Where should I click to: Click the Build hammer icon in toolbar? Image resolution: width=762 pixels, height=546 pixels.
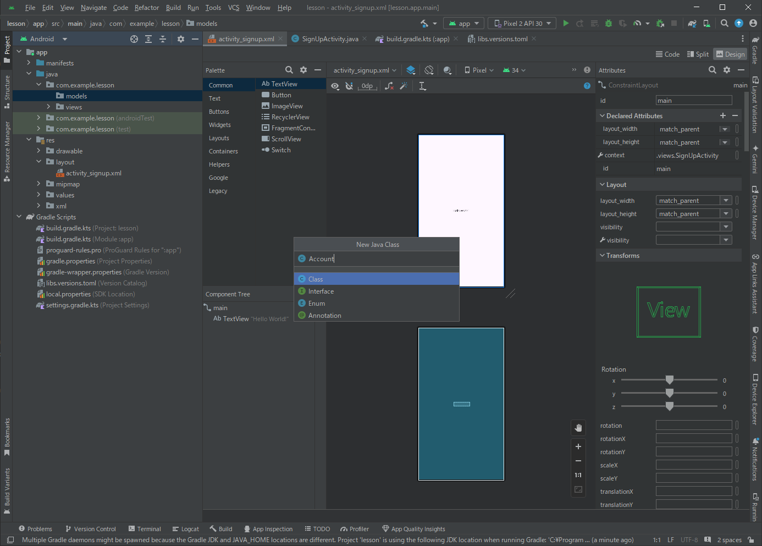(424, 24)
